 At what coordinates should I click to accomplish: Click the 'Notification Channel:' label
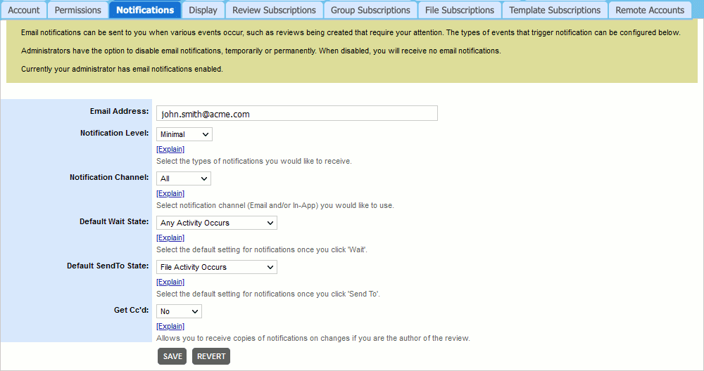click(109, 178)
